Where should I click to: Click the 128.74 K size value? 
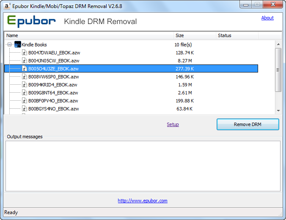(x=184, y=53)
